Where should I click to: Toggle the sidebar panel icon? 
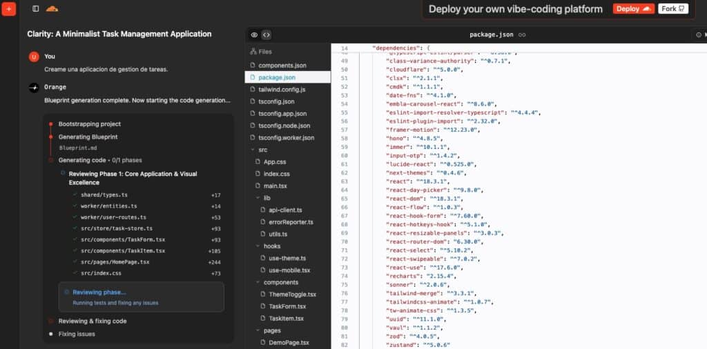36,9
